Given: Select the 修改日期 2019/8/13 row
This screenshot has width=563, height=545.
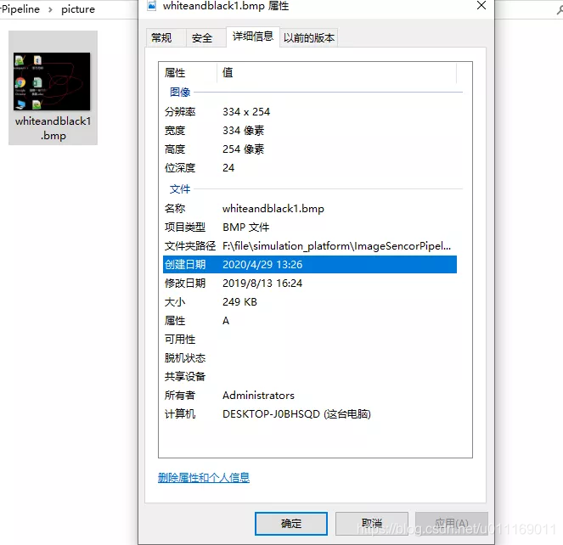Looking at the screenshot, I should point(310,284).
